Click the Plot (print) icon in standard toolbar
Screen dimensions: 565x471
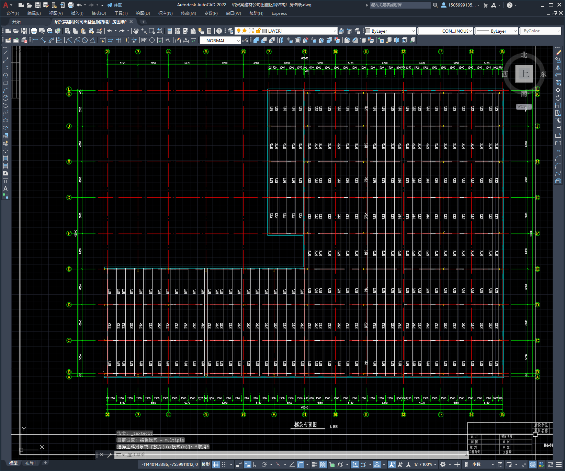pos(34,31)
